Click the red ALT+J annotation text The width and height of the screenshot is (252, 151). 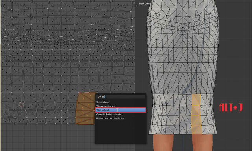click(231, 107)
